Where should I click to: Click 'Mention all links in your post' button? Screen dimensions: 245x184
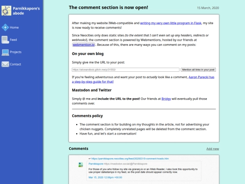pyautogui.click(x=198, y=70)
